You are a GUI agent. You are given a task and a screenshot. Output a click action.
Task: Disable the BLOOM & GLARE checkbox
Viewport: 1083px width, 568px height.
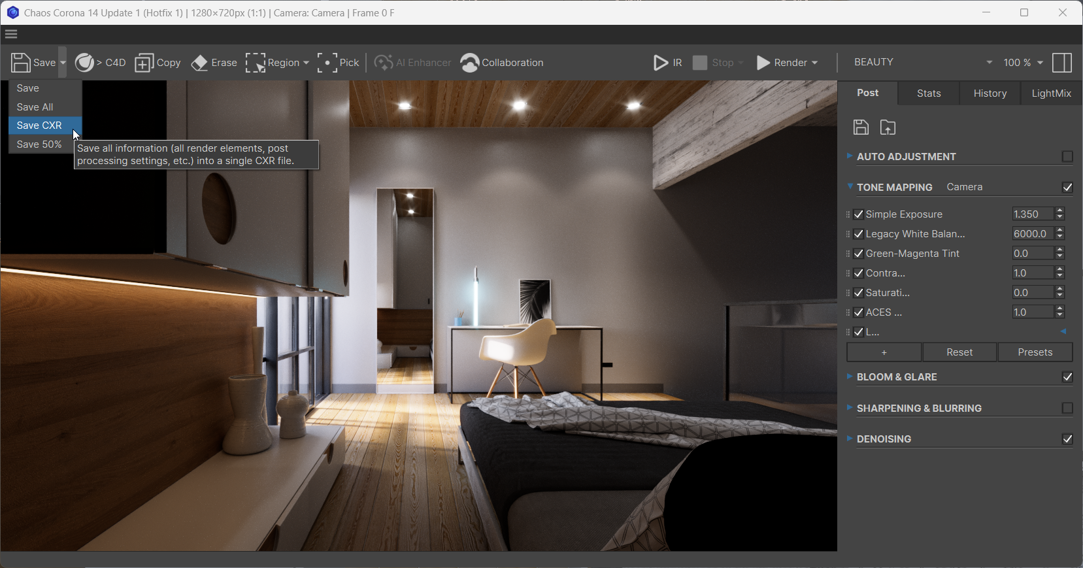1067,377
